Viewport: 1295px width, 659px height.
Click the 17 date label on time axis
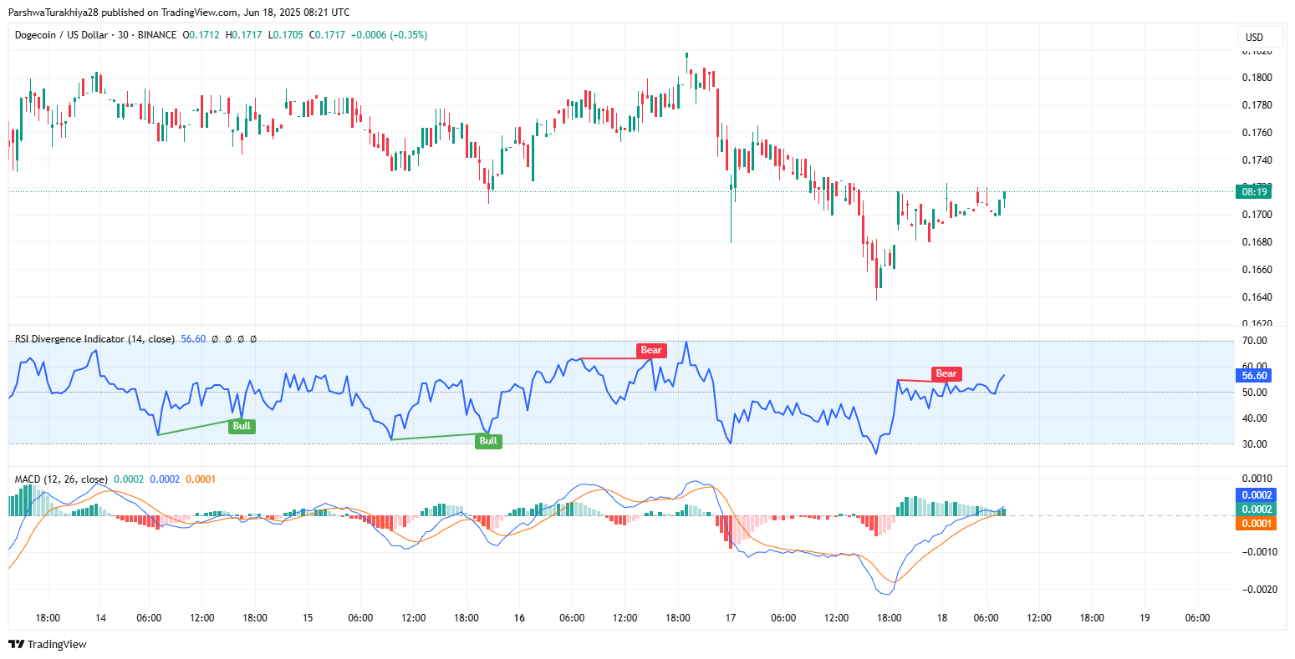tap(730, 618)
